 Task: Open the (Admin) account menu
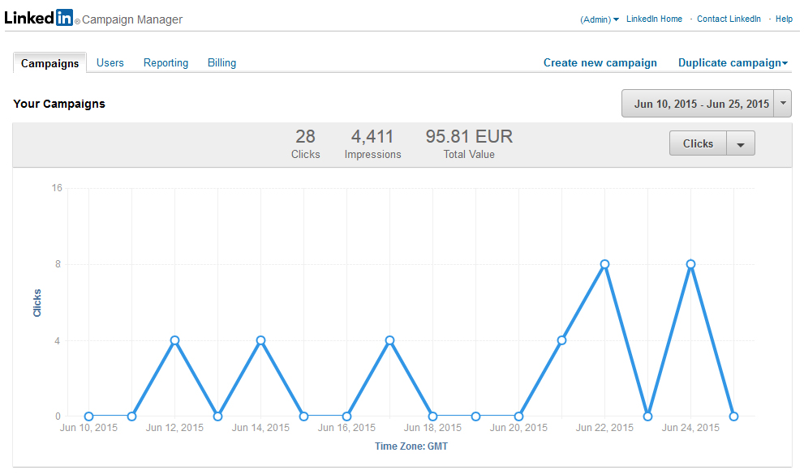(600, 19)
